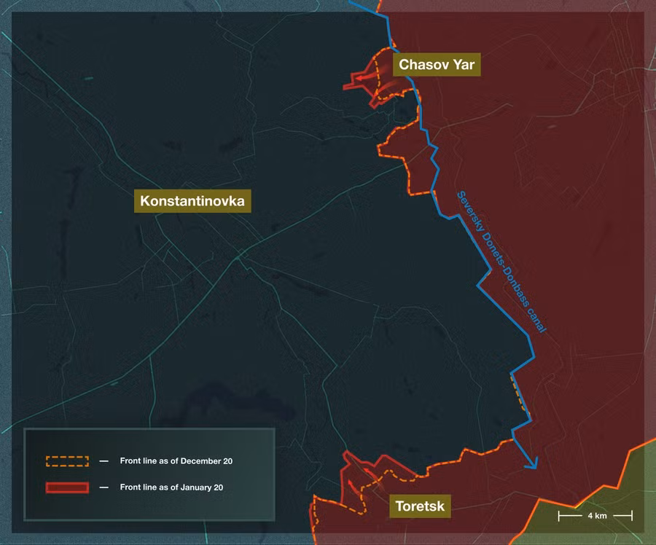Select the Konstantinovka city label
656x545 pixels.
point(192,201)
